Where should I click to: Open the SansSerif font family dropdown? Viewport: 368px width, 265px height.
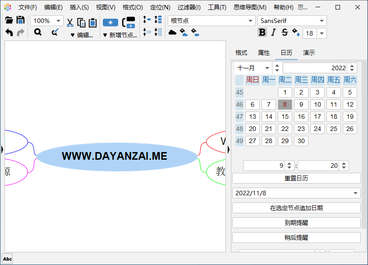[x=322, y=21]
